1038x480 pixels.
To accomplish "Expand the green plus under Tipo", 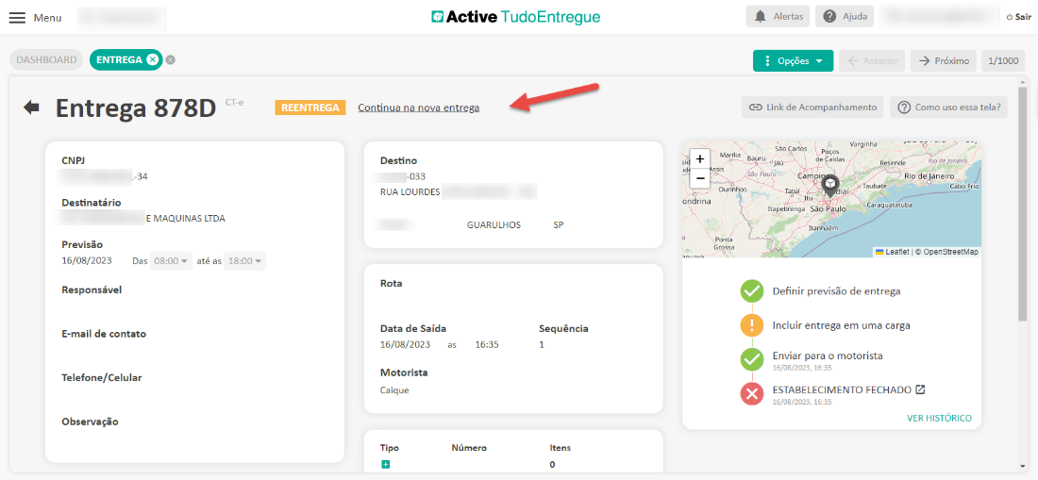I will tap(385, 465).
